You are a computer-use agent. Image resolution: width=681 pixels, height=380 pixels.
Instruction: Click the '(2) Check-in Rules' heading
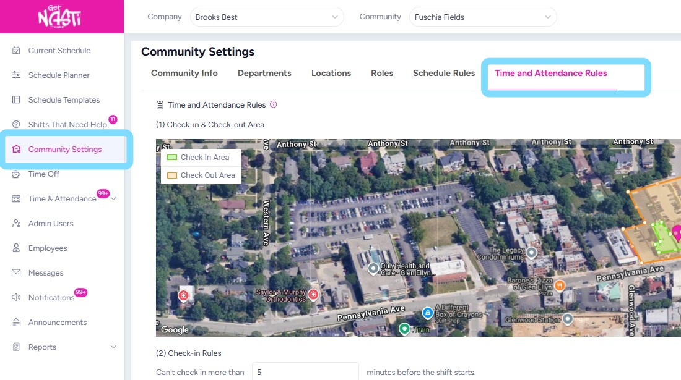pos(188,353)
